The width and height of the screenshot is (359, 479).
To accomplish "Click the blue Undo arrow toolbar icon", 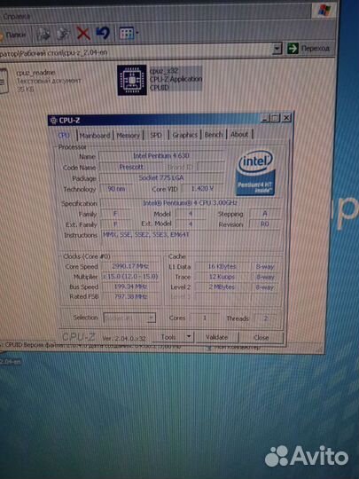I will [103, 33].
